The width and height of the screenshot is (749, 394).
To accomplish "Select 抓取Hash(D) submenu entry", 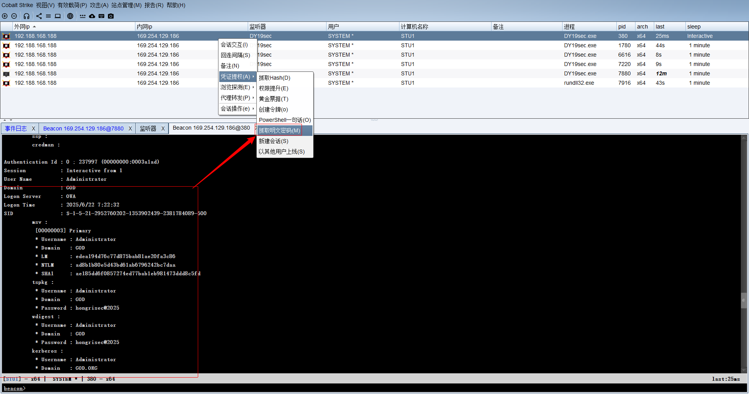I will pos(285,78).
